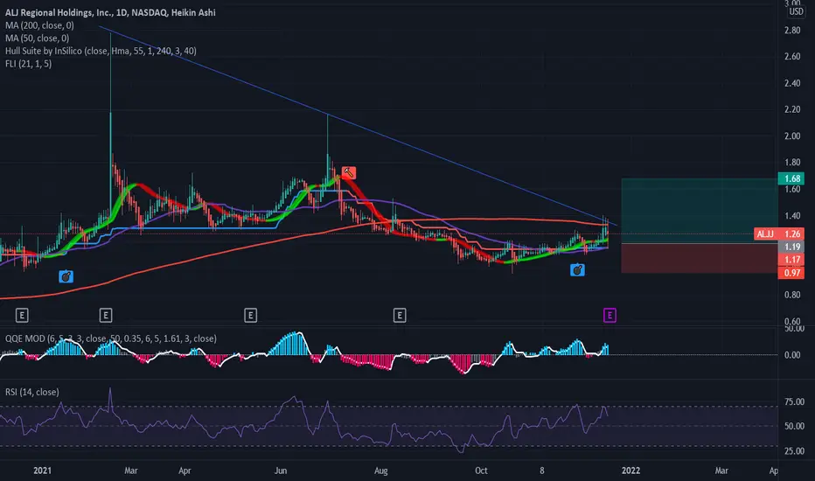Select the green long position target zone
Screen dimensions: 815x481
coord(699,211)
